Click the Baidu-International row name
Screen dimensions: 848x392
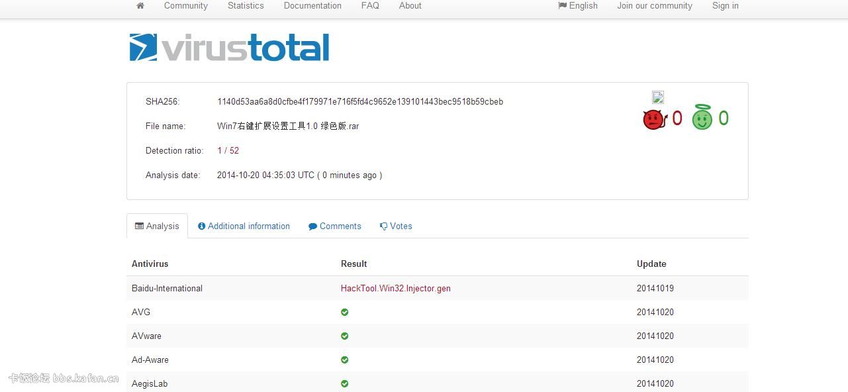[167, 288]
